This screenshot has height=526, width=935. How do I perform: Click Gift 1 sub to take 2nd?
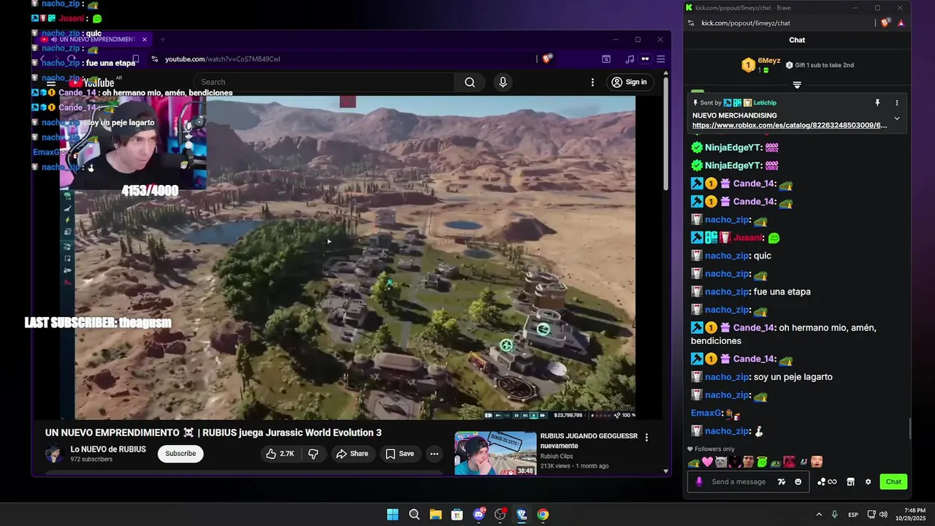click(x=820, y=65)
